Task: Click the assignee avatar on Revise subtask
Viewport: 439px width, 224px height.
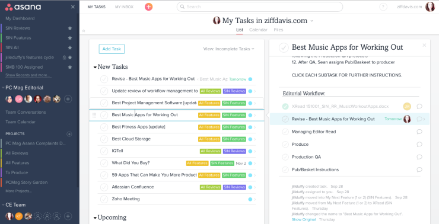Action: (407, 119)
